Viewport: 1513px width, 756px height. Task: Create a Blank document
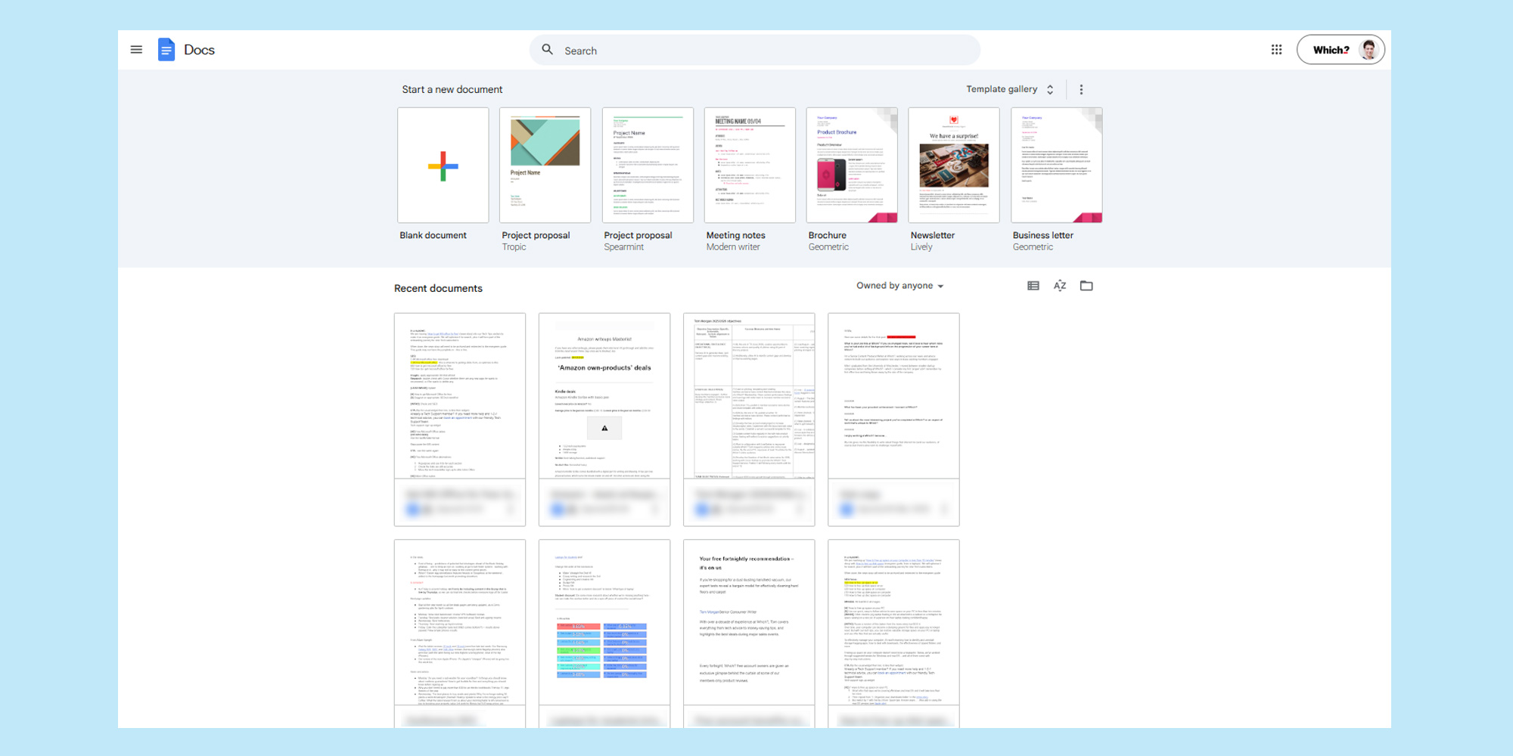(443, 165)
